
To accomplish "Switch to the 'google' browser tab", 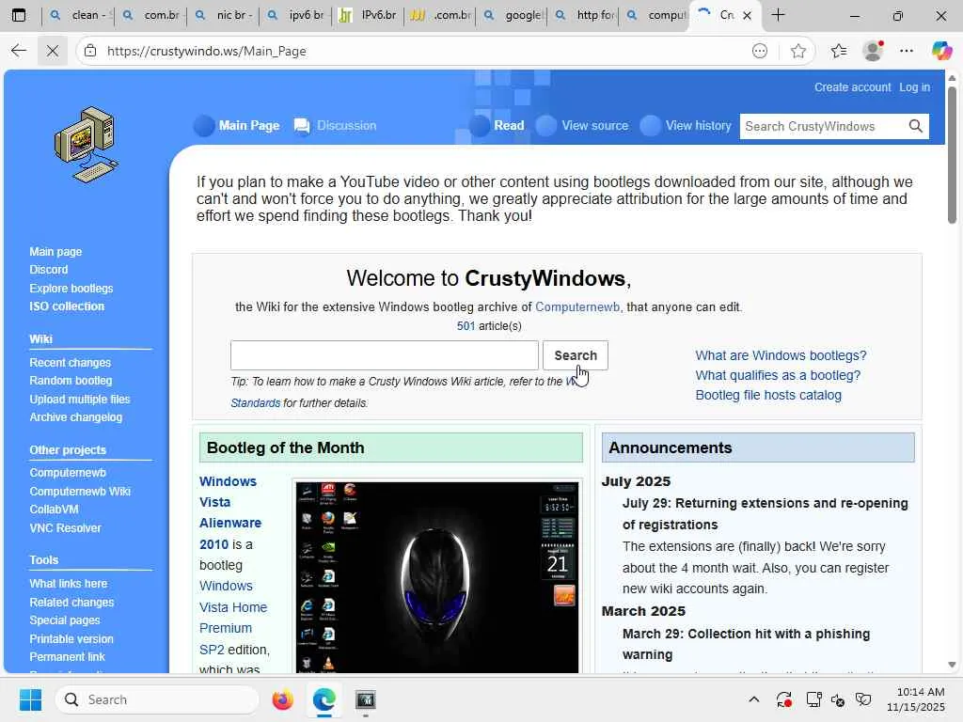I will [x=513, y=15].
